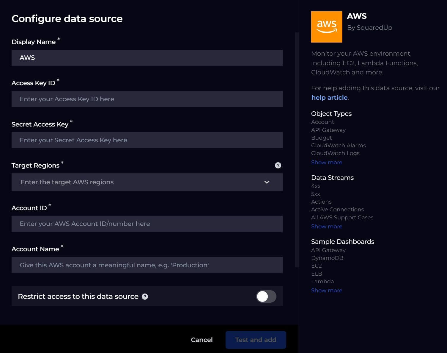This screenshot has height=353, width=447.
Task: Open the EC2 sample dashboard
Action: pyautogui.click(x=316, y=265)
